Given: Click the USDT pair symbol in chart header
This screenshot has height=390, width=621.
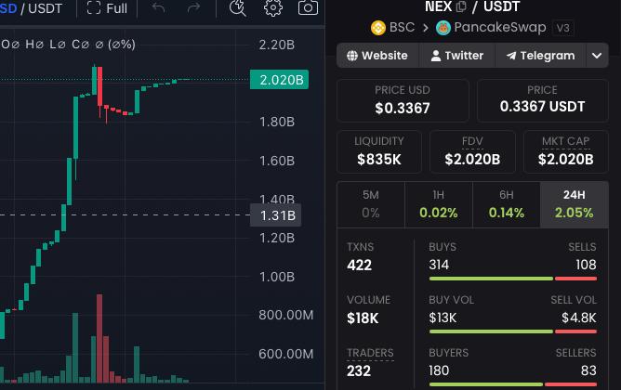Looking at the screenshot, I should pos(46,8).
